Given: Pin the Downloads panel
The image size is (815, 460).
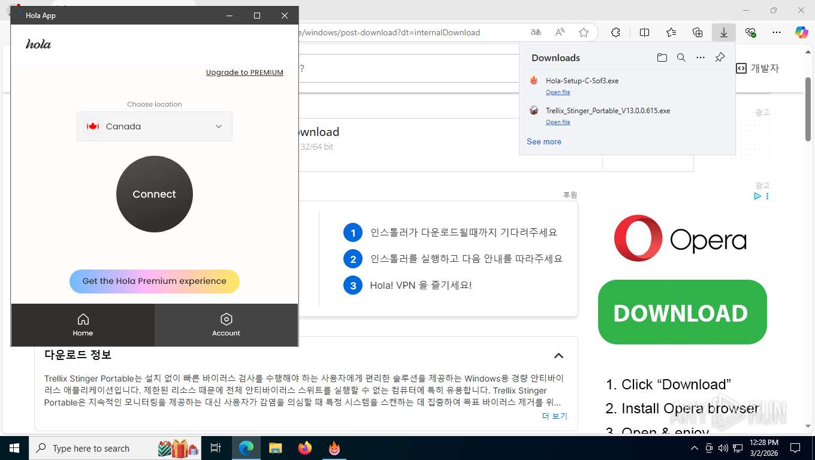Looking at the screenshot, I should click(720, 57).
